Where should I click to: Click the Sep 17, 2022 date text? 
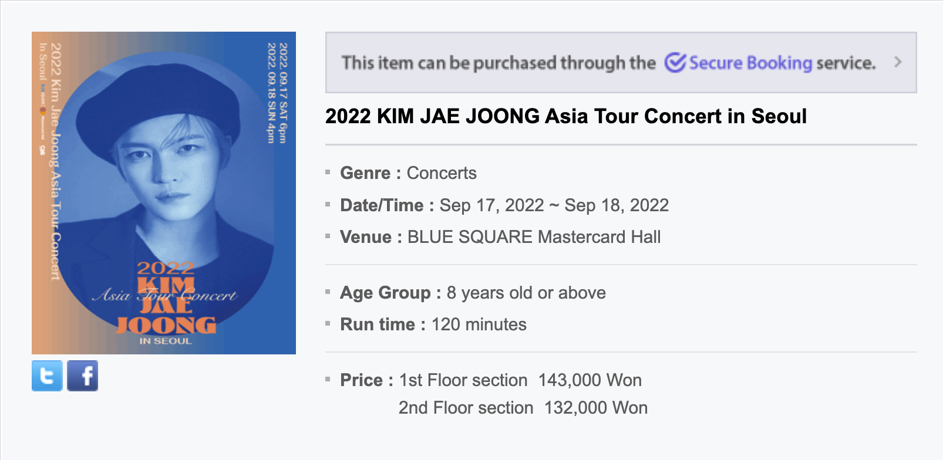click(x=492, y=205)
